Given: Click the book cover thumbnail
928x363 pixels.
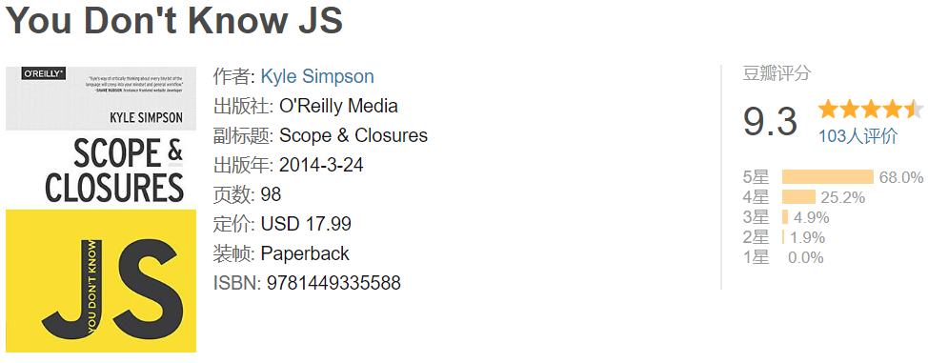Looking at the screenshot, I should point(101,209).
